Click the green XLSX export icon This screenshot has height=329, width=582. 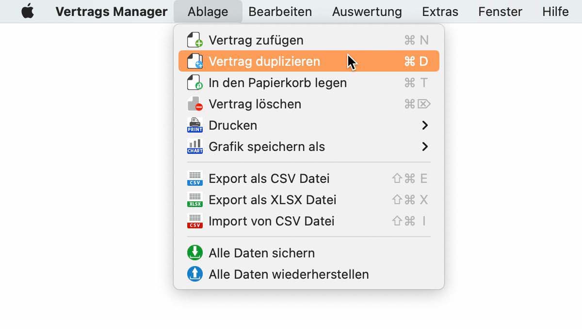click(x=195, y=200)
